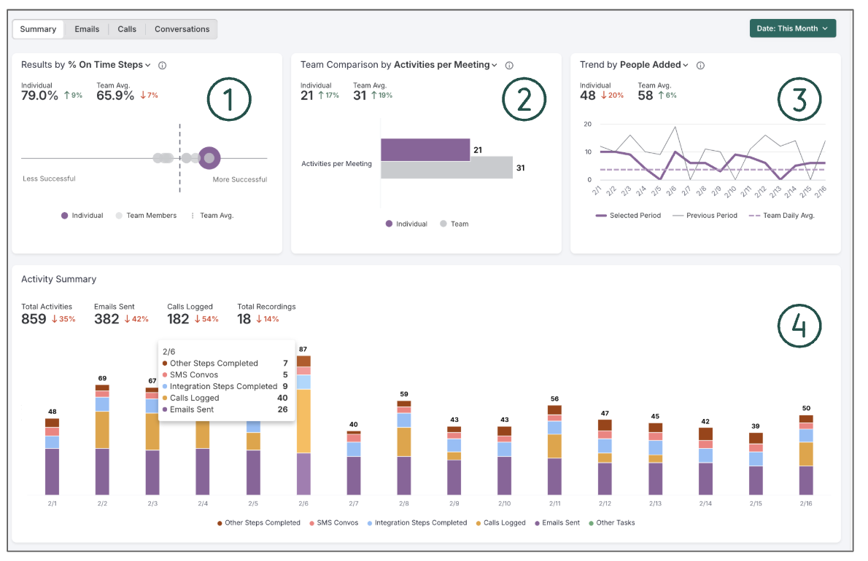Click the 2/11 stacked bar in Activity Summary
This screenshot has height=561, width=868.
click(554, 452)
